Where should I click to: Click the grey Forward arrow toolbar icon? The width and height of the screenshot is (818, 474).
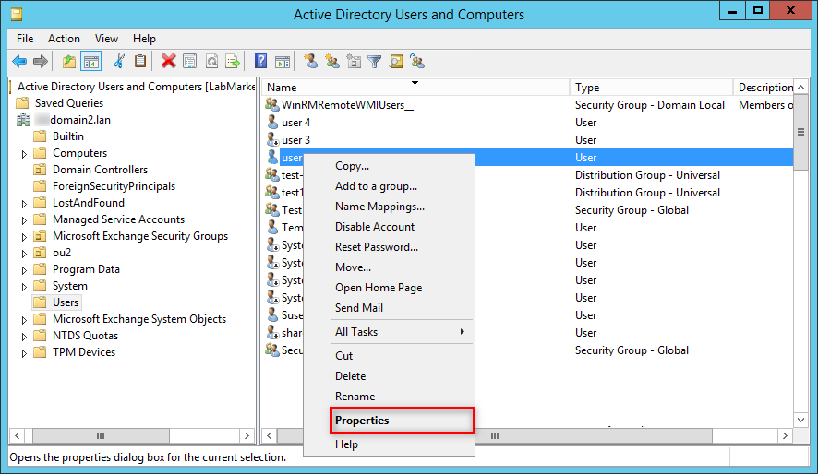41,62
